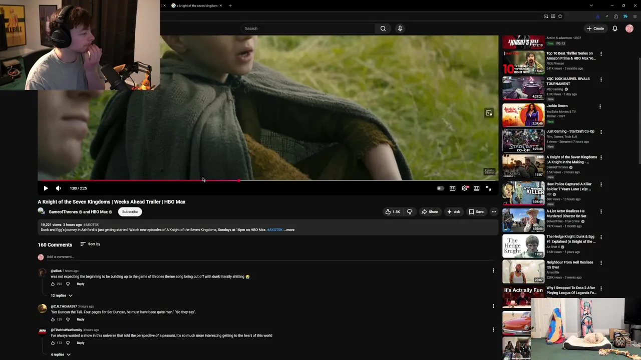641x360 pixels.
Task: Open more actions (three dots) under video
Action: [494, 211]
